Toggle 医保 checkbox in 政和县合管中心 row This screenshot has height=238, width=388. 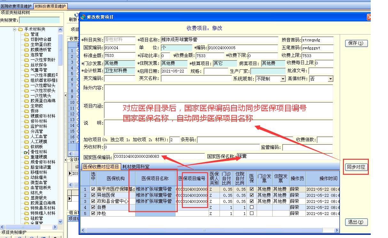[252, 201]
